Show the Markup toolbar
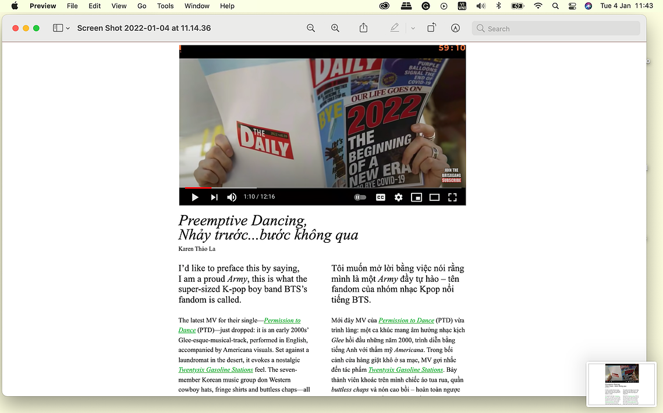663x413 pixels. (x=455, y=28)
